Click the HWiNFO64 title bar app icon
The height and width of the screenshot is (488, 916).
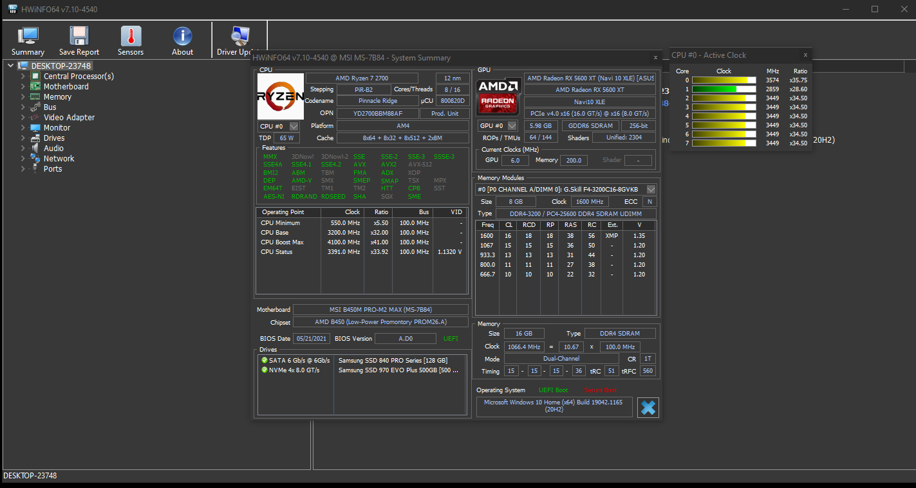(12, 9)
